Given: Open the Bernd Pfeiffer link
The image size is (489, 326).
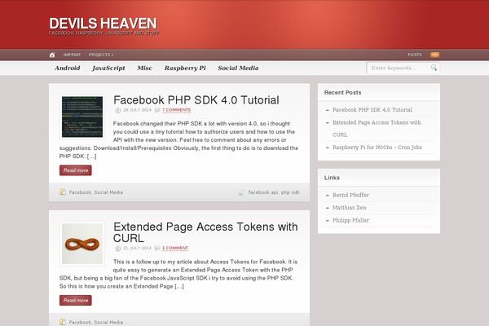Looking at the screenshot, I should 350,195.
